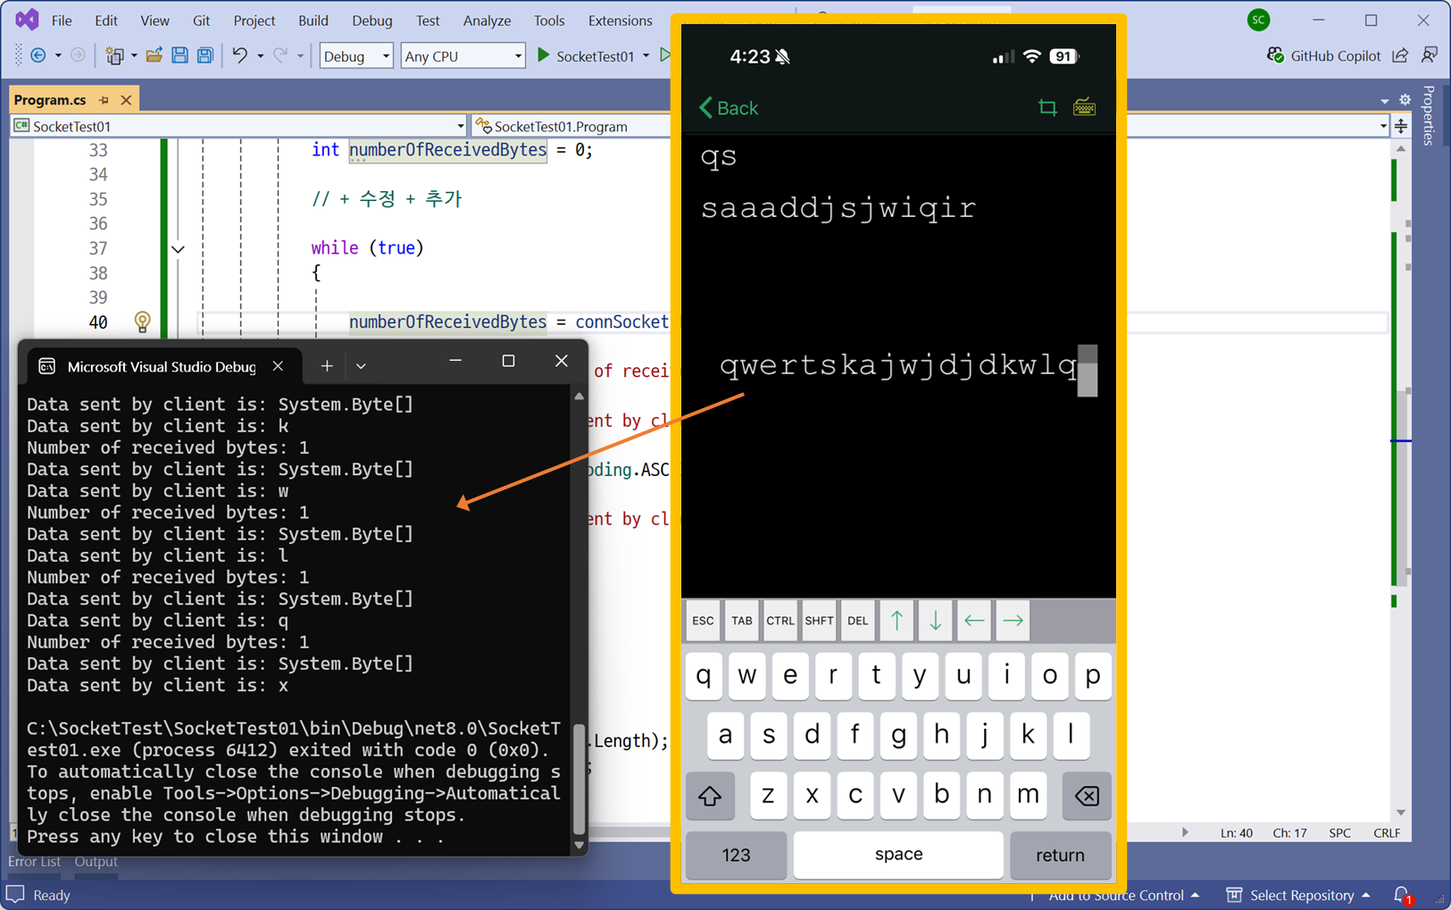The width and height of the screenshot is (1451, 910).
Task: Click the SC account avatar
Action: click(x=1258, y=20)
